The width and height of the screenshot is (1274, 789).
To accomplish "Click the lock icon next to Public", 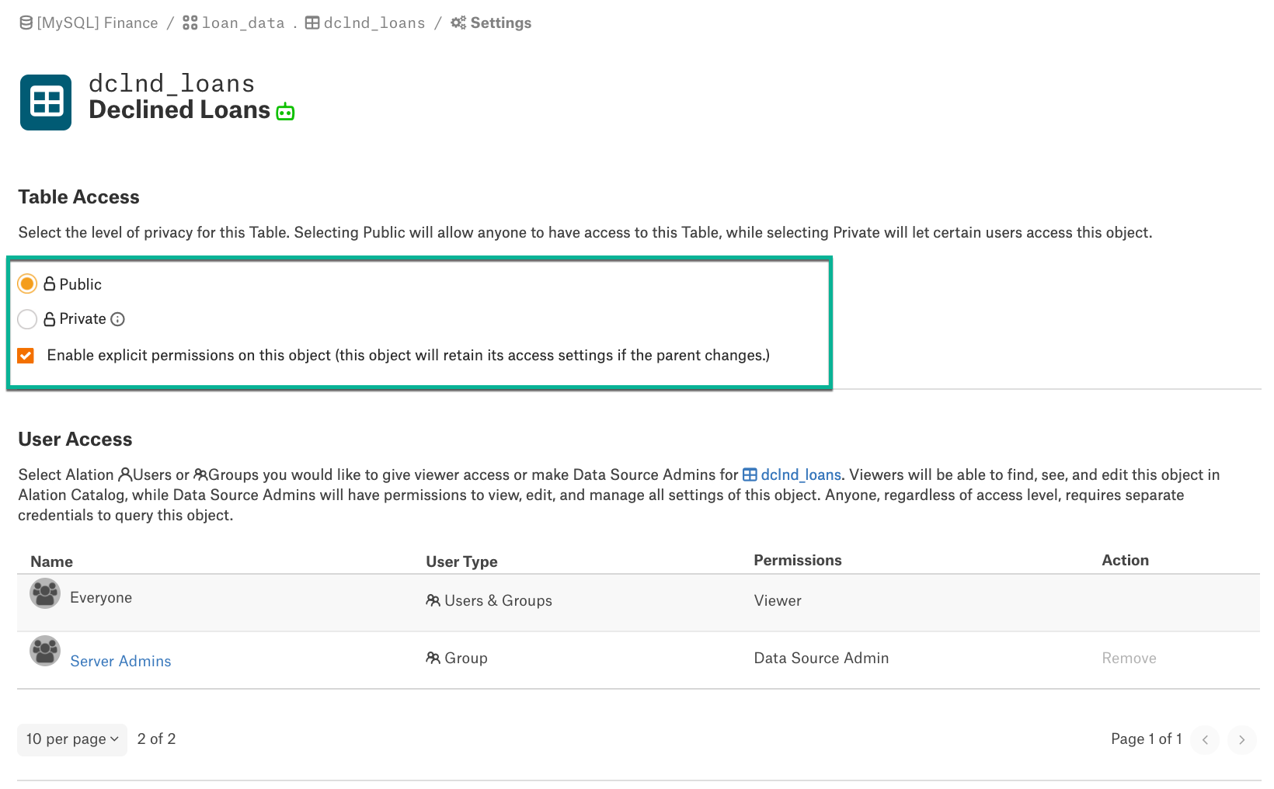I will coord(50,283).
